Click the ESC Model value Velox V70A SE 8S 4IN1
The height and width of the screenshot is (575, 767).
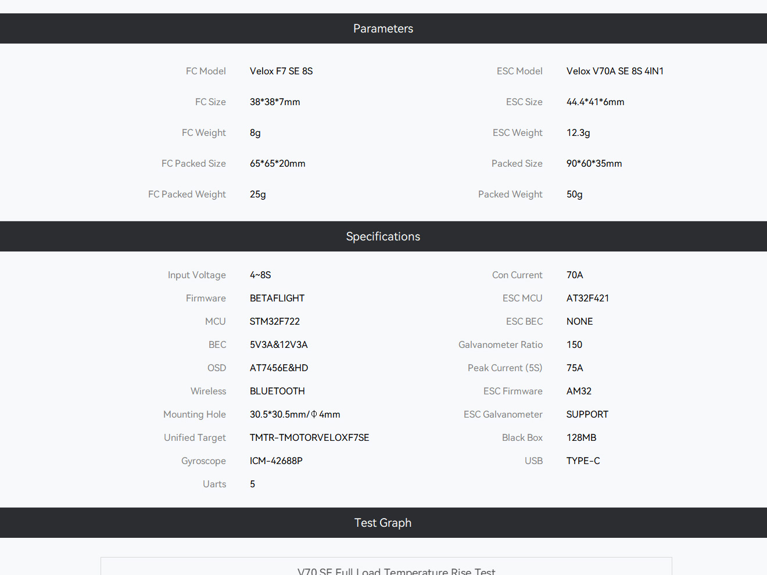615,71
